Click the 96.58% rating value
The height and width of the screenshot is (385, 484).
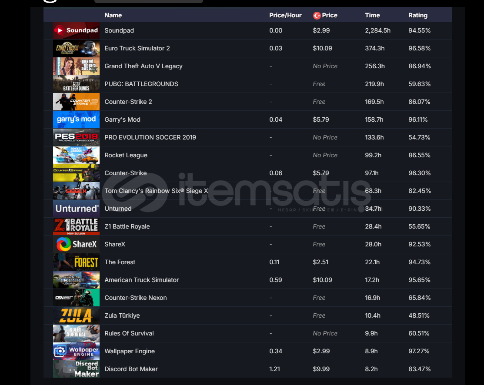419,48
